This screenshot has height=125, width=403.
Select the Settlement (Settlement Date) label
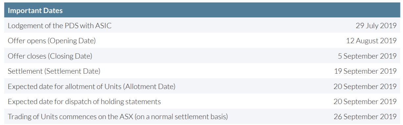click(x=54, y=71)
